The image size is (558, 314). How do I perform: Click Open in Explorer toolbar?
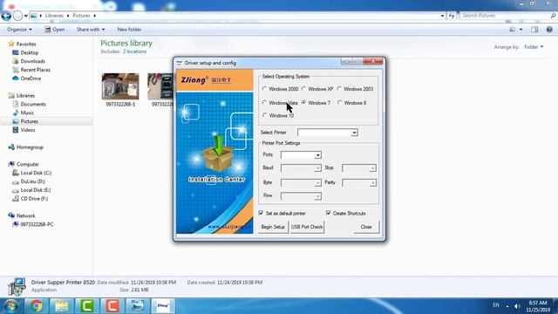tap(55, 30)
